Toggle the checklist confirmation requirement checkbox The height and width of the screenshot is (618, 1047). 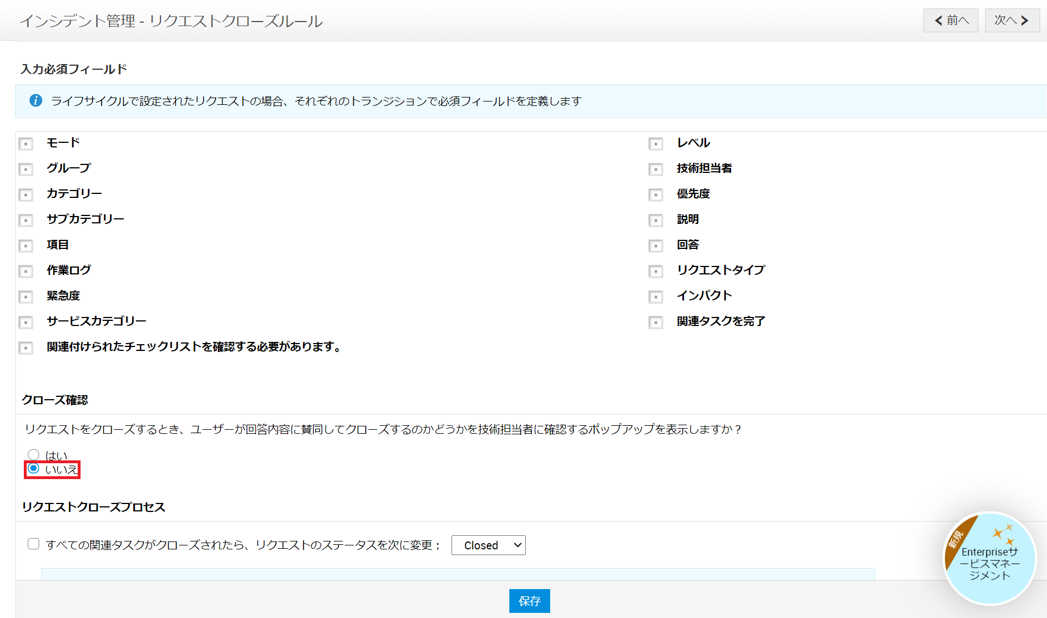[x=26, y=348]
